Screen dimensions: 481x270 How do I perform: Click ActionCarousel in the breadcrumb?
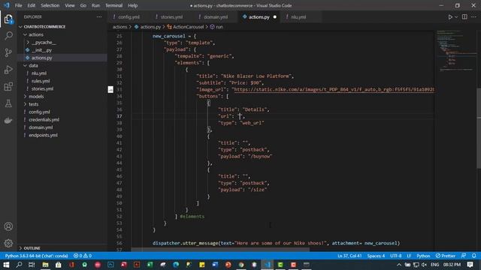coord(188,27)
